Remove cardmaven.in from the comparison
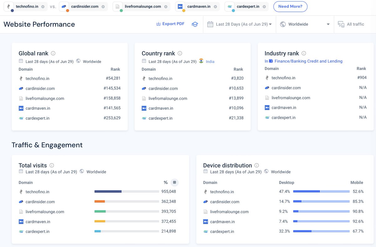 tap(215, 7)
